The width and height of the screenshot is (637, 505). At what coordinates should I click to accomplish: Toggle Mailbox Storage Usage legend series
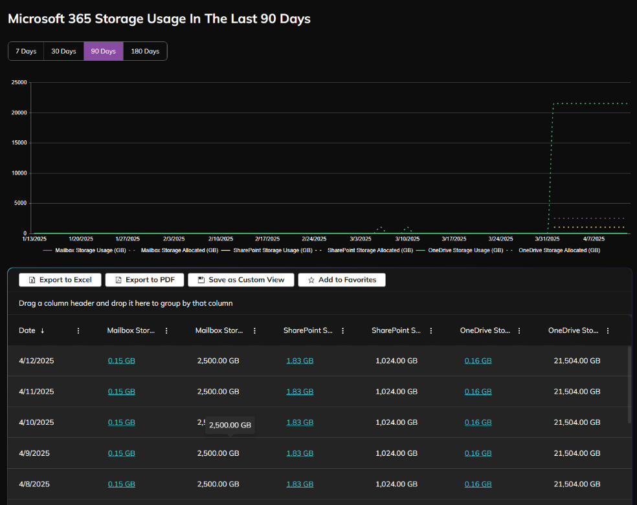click(x=85, y=250)
